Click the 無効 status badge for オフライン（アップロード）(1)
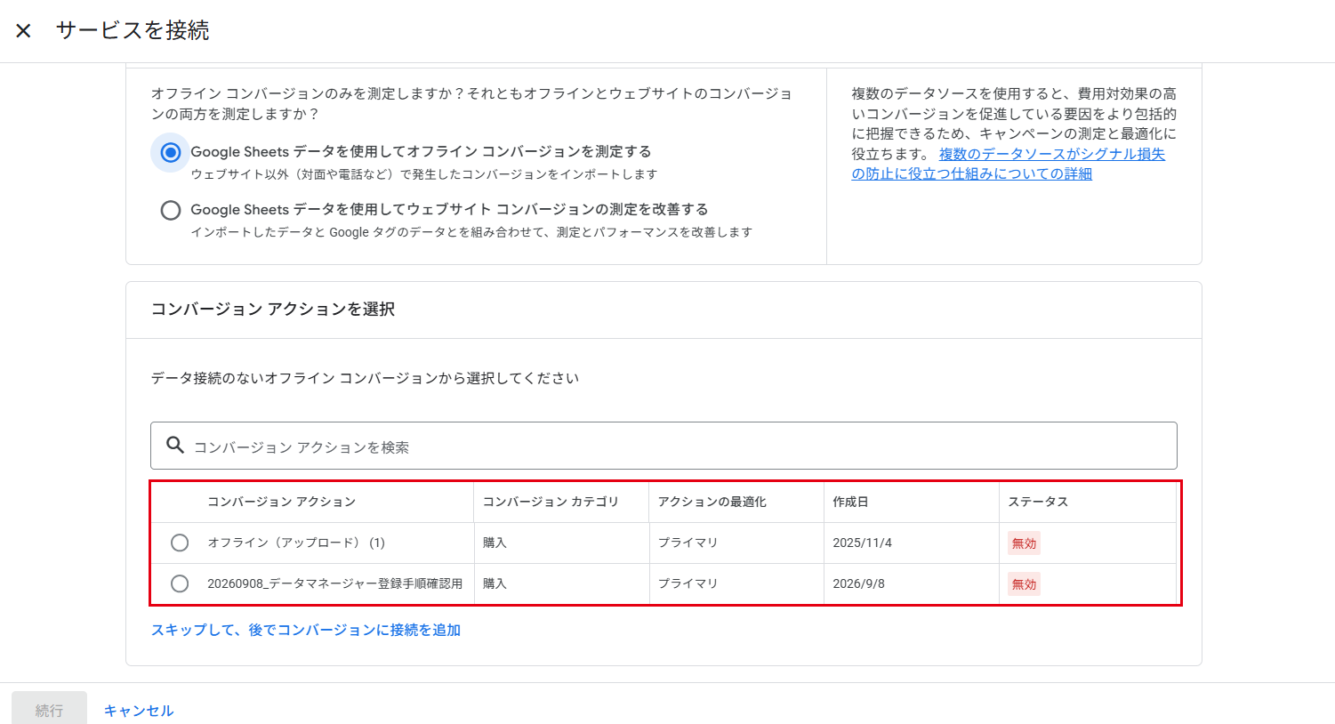This screenshot has width=1335, height=724. (1024, 543)
